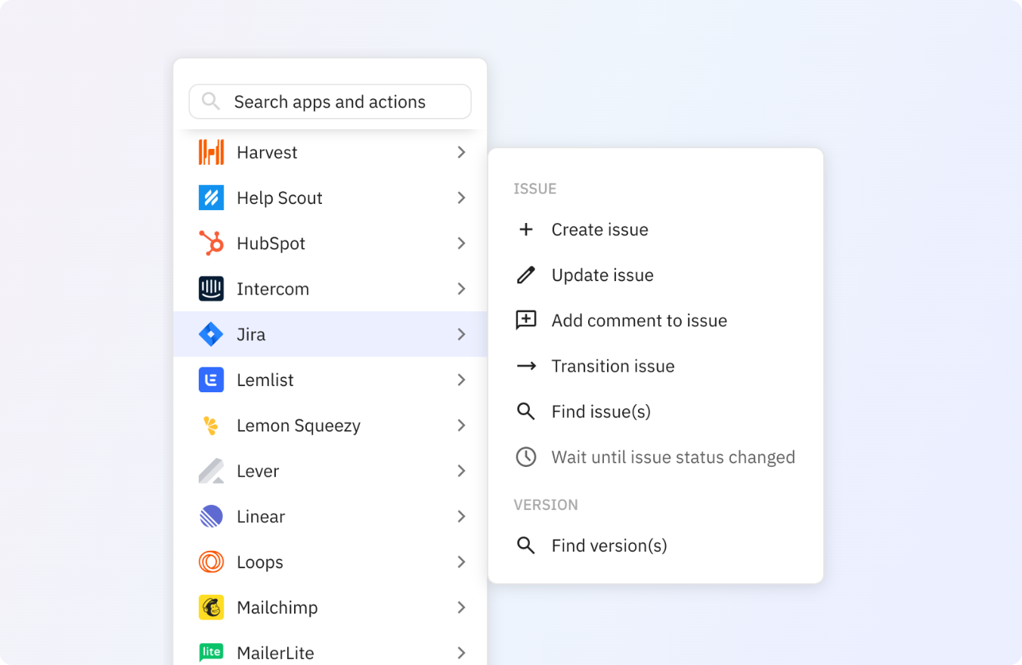Click the MailerLite green logo icon

[x=211, y=652]
